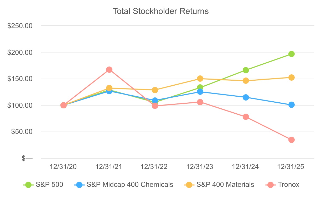Viewport: 322px width, 199px height.
Task: Click Midcap 400 Chemicals point at 12/31/24
Action: click(246, 97)
